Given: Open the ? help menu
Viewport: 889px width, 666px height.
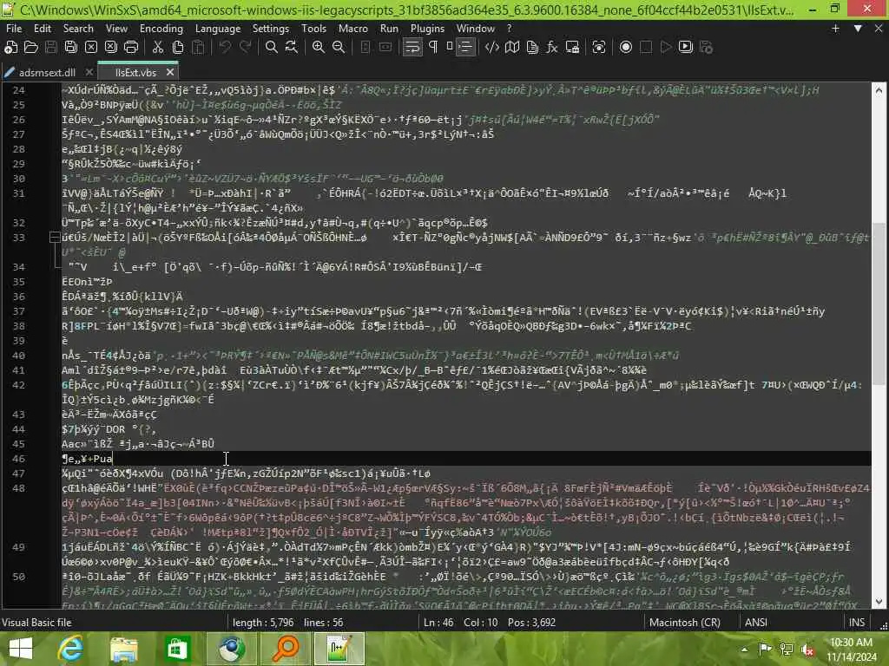Looking at the screenshot, I should (509, 29).
